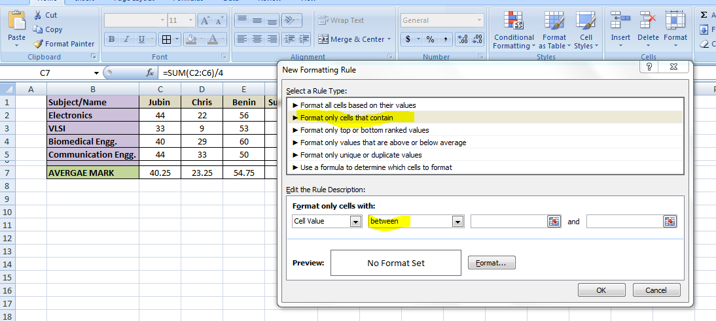
Task: Select 'Format only unique or duplicate values'
Action: (485, 155)
